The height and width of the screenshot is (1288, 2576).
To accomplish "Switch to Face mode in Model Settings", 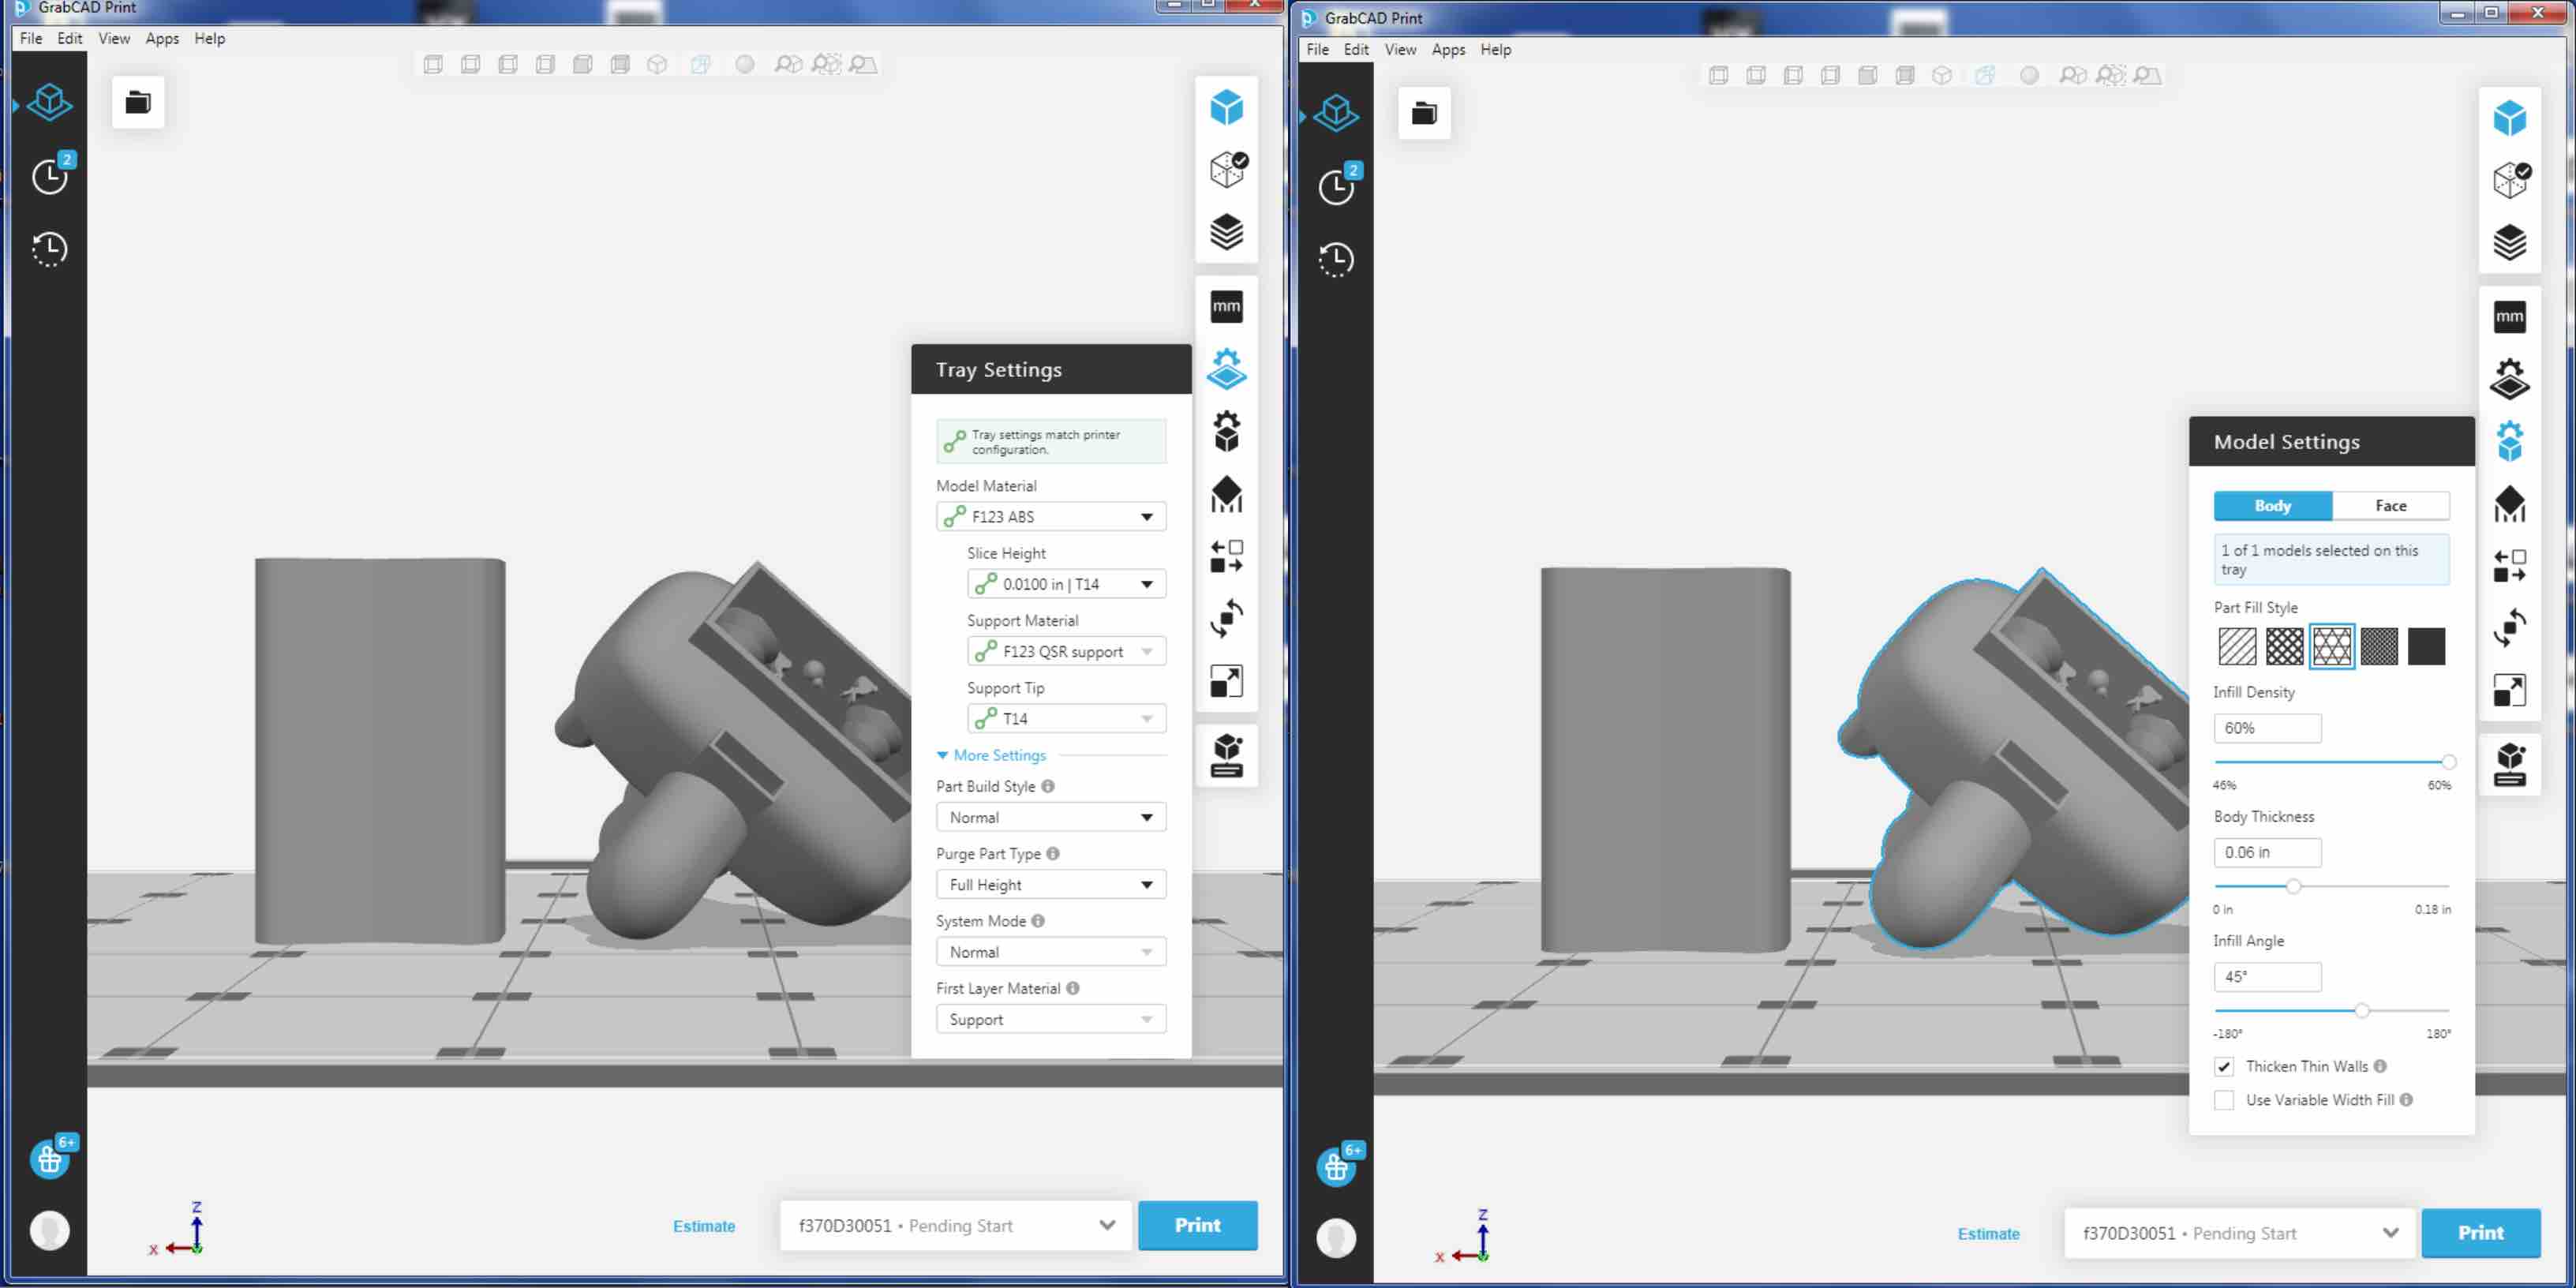I will coord(2390,506).
